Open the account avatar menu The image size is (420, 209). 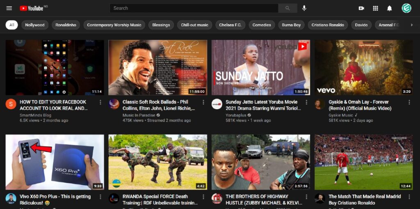click(406, 8)
